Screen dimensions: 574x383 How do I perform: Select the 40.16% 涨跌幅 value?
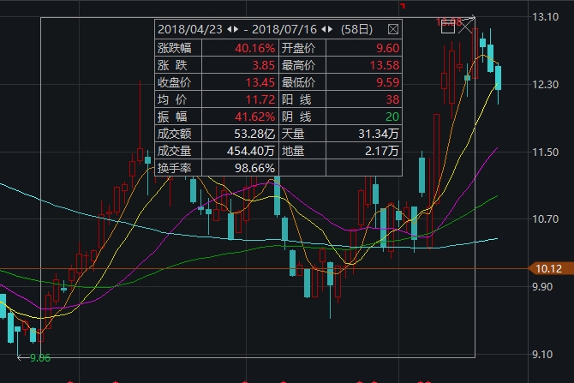click(x=254, y=48)
